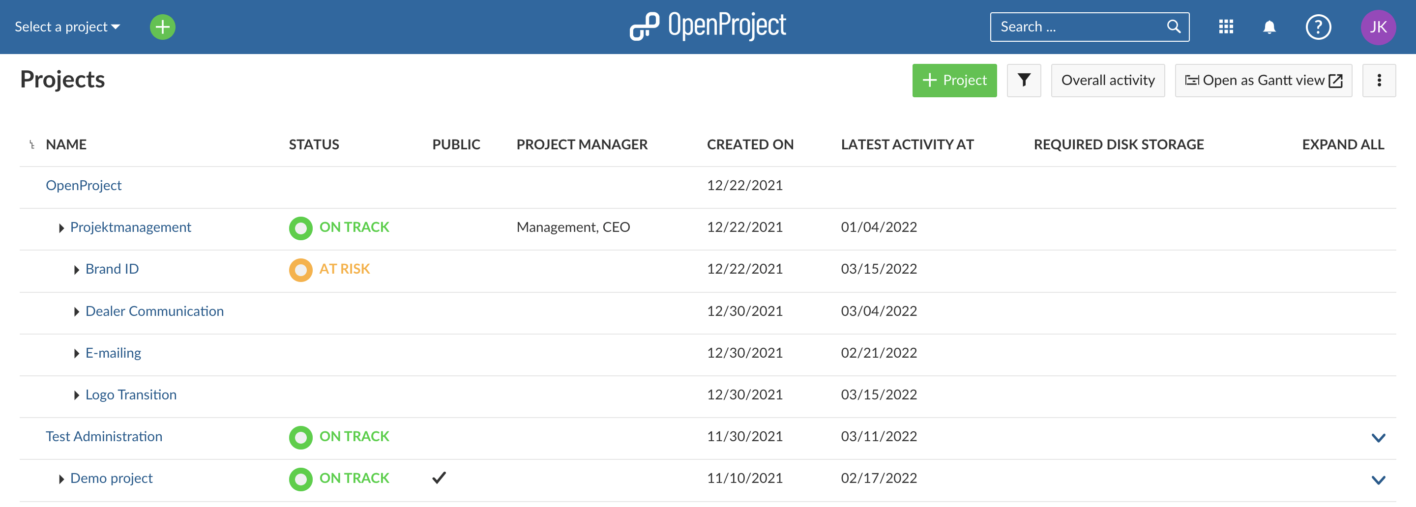The image size is (1416, 507).
Task: Open the JK user avatar menu
Action: (1378, 27)
